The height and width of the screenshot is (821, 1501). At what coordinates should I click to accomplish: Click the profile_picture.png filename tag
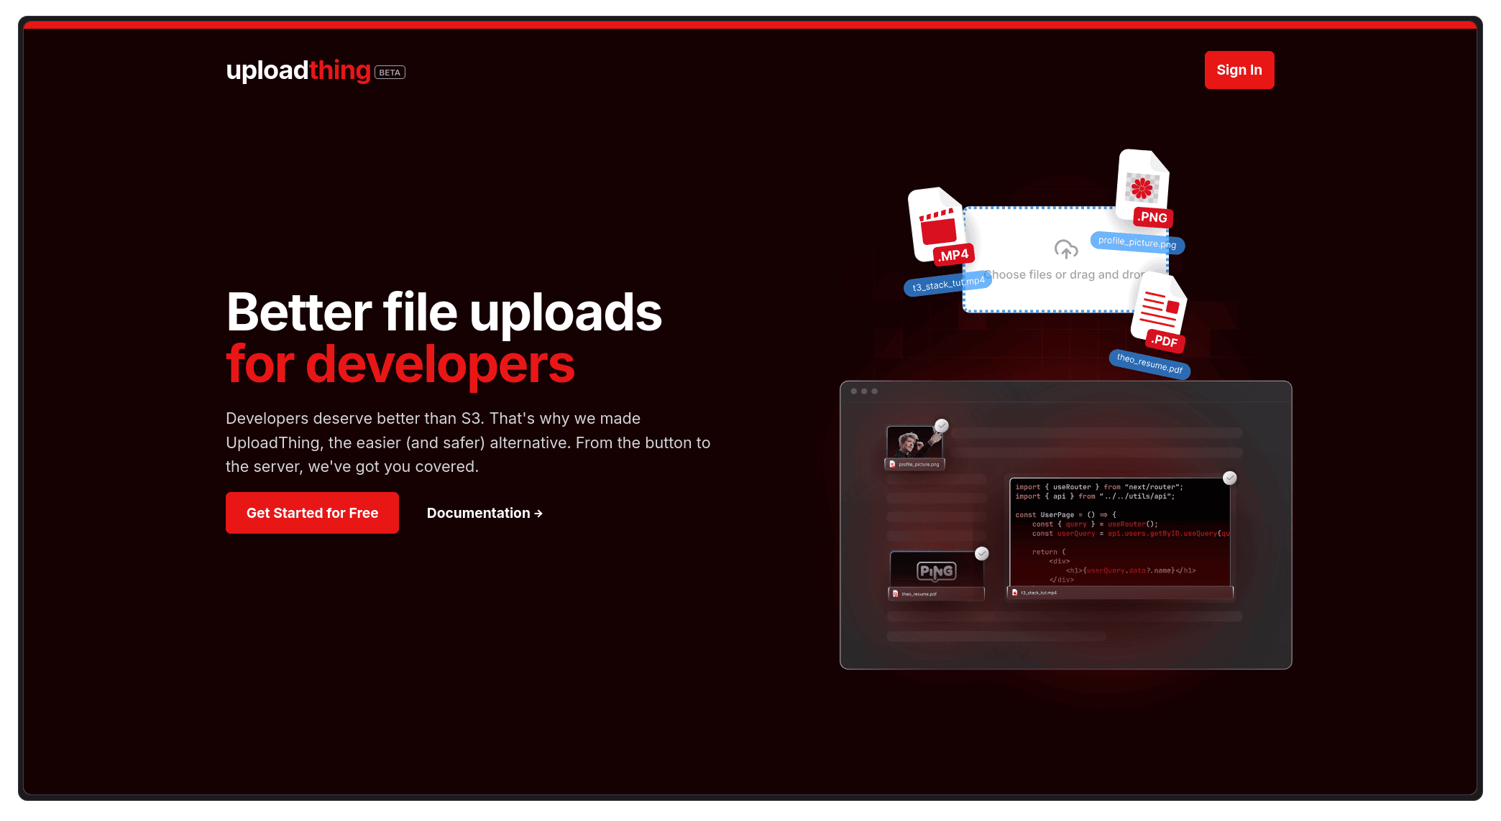[x=1137, y=243]
